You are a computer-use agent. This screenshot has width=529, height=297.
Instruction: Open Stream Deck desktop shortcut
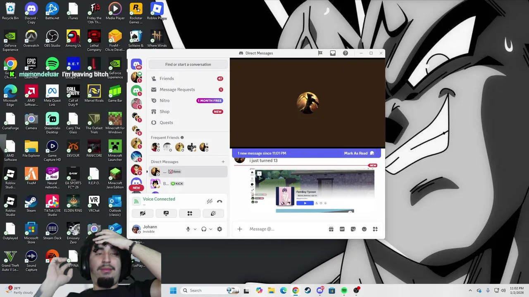pos(52,231)
